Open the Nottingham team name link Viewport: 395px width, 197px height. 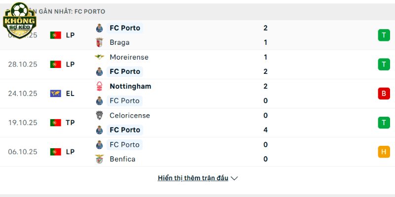tap(130, 86)
